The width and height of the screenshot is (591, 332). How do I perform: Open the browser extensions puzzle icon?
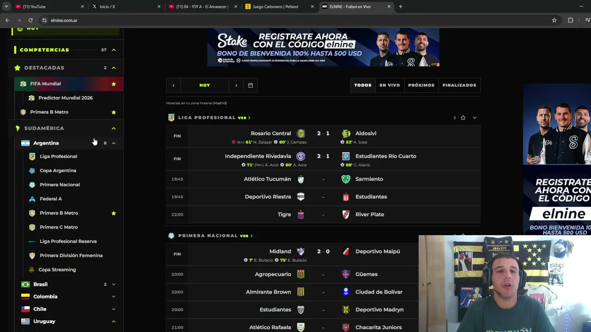(x=571, y=20)
